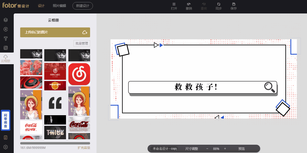This screenshot has height=153, width=307.
Task: Zoom in with the plus button
Action: pyautogui.click(x=225, y=149)
